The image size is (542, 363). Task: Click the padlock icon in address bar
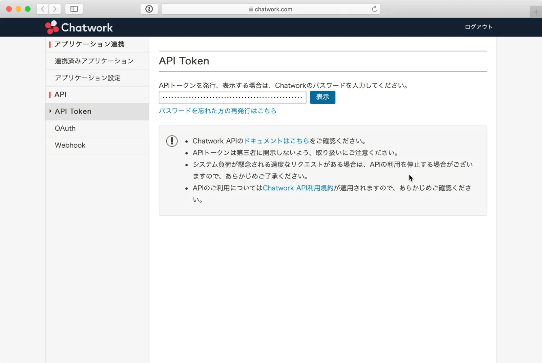(x=251, y=9)
